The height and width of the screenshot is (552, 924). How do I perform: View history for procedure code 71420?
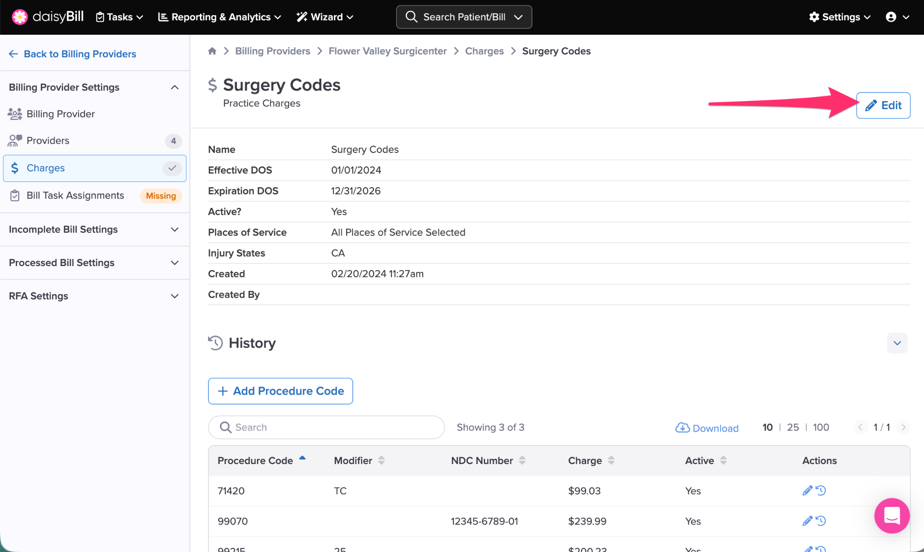pos(821,491)
